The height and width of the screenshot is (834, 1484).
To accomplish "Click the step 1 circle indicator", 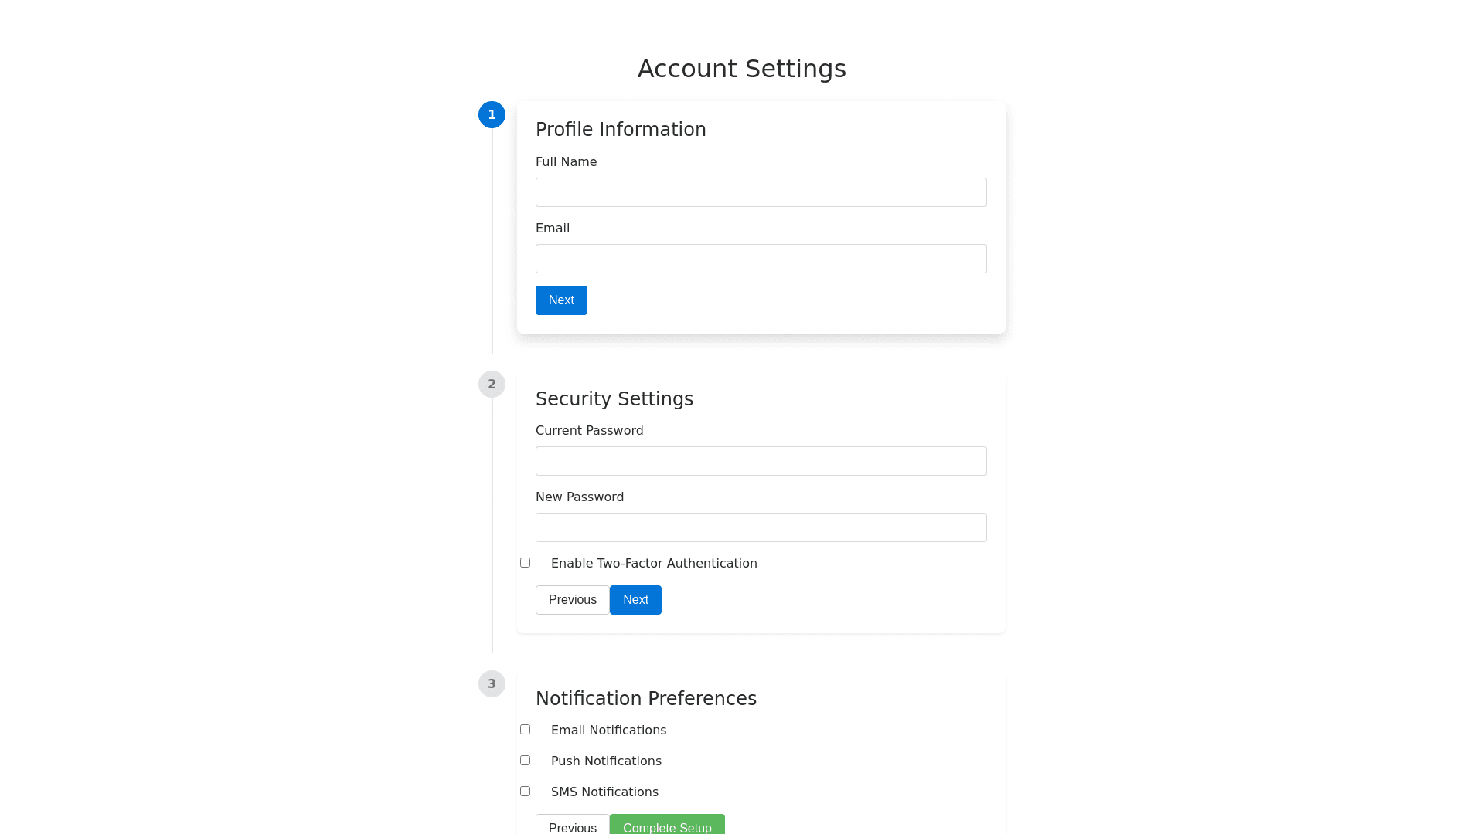I will 492,115.
